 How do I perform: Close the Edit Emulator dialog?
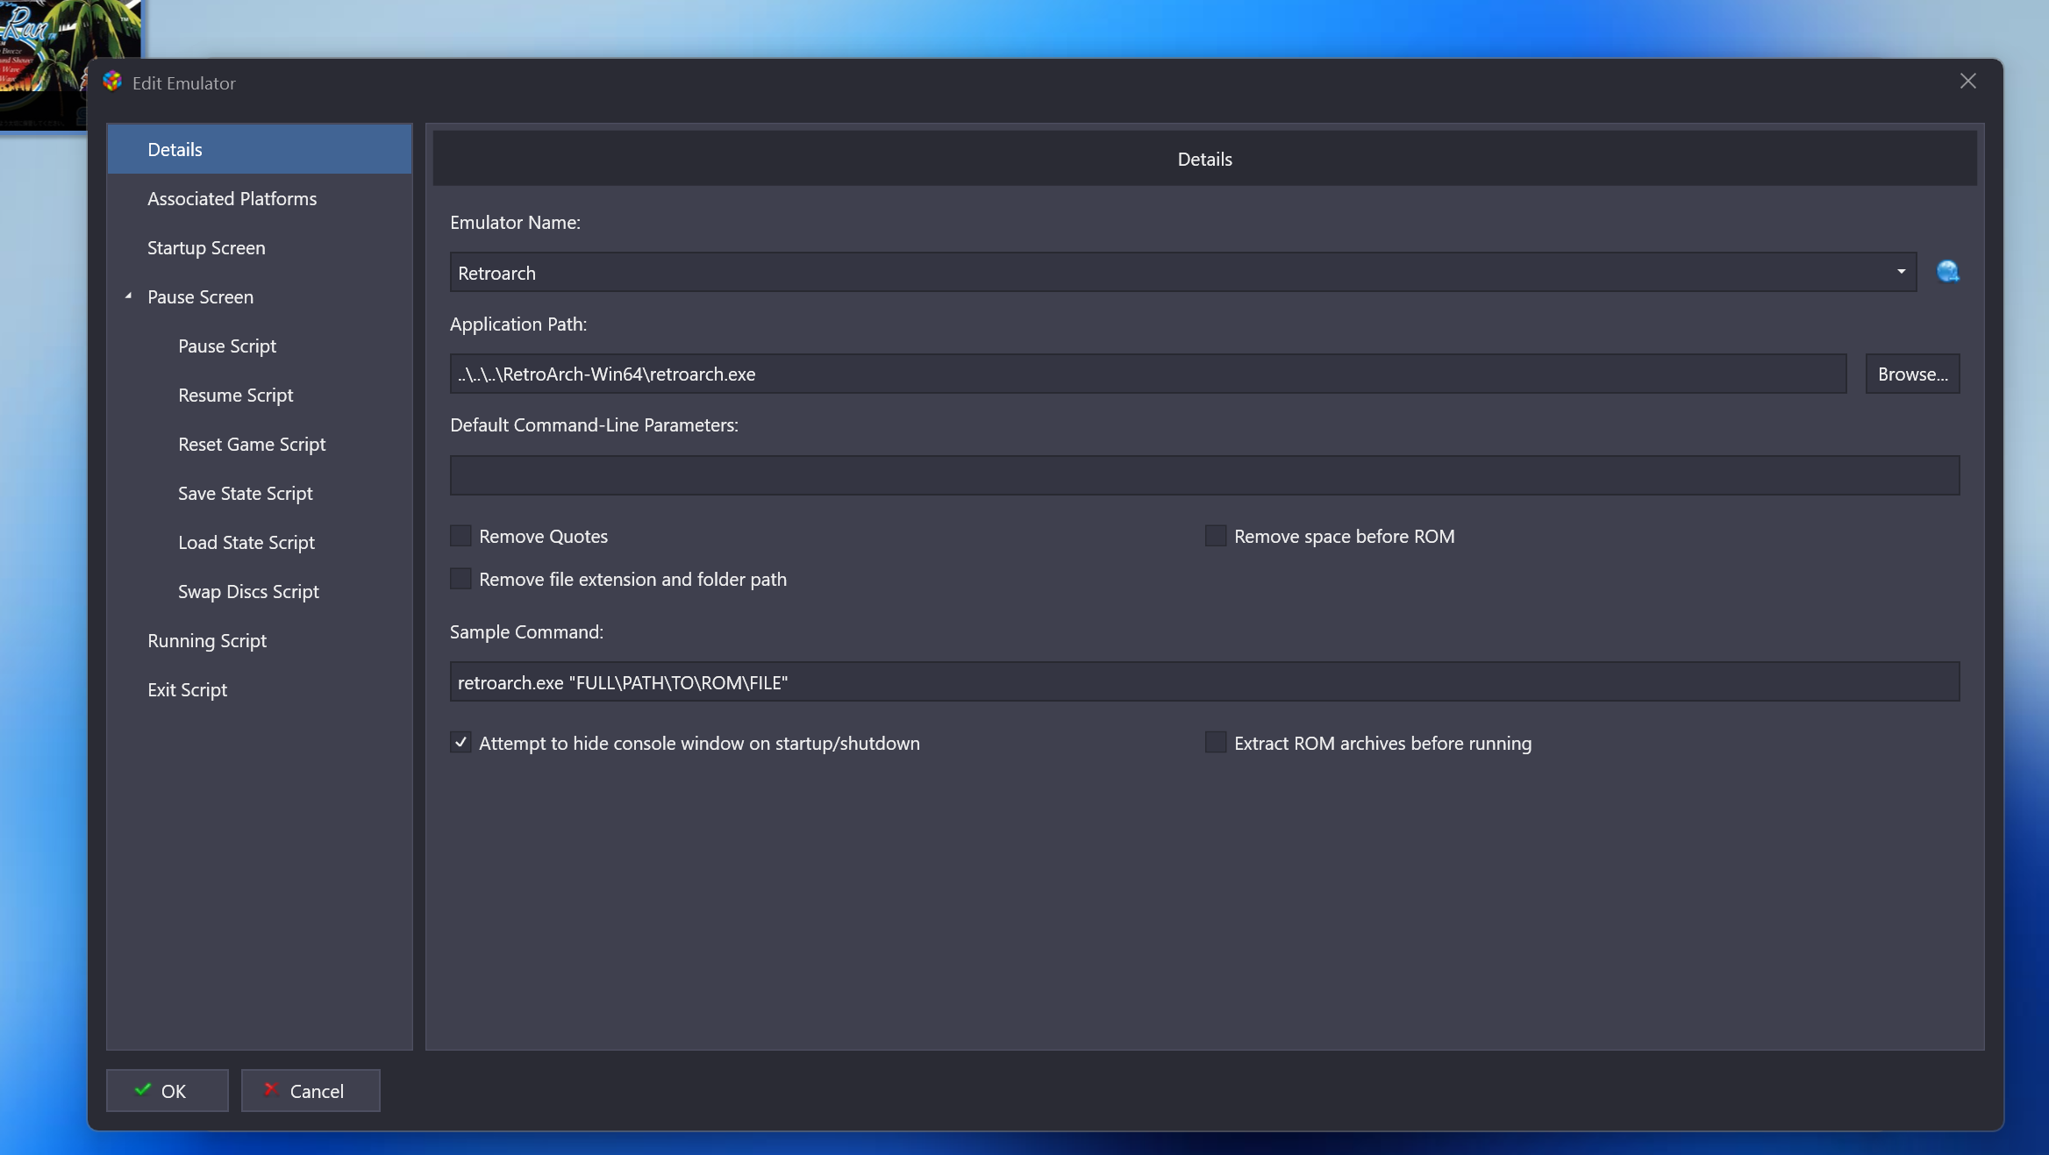[x=1968, y=82]
